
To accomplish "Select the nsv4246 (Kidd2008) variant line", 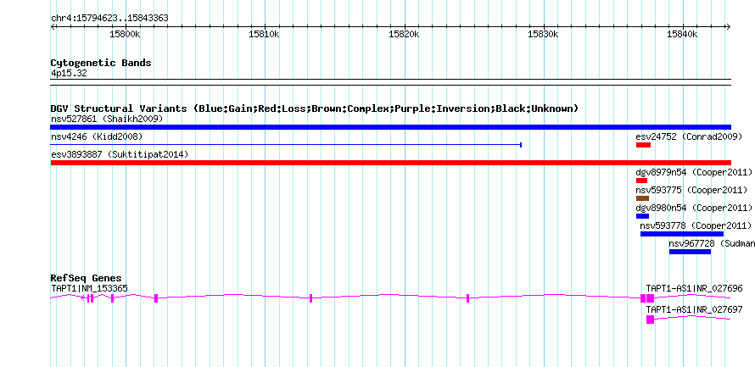I will [286, 144].
